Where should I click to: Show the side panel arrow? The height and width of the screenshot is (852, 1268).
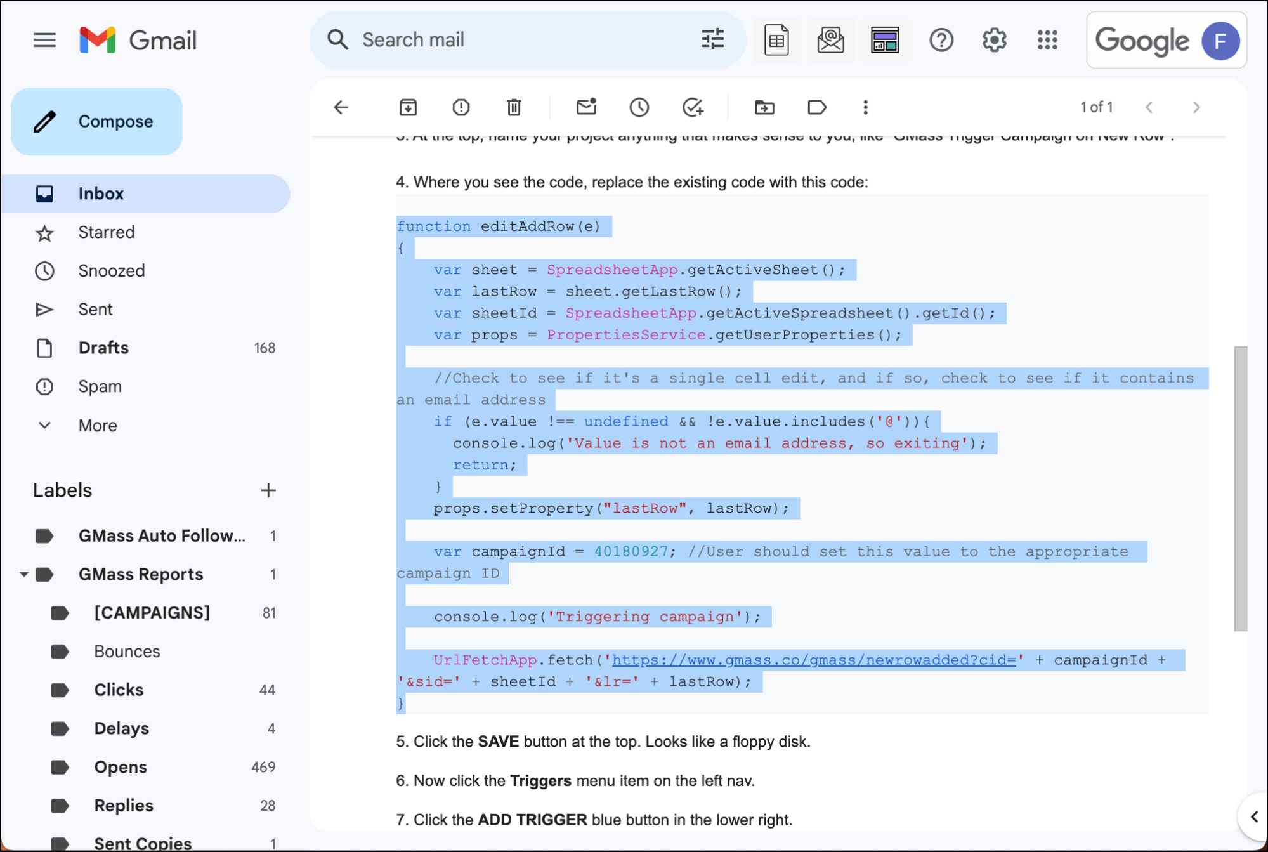pos(1254,817)
